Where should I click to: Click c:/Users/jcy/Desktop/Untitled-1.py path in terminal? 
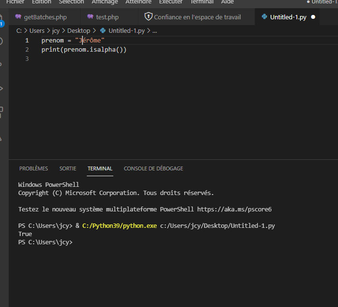(217, 226)
